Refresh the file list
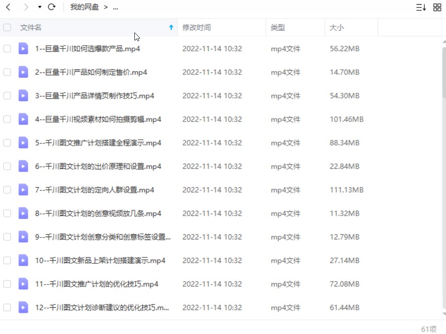446x334 pixels. [x=51, y=7]
